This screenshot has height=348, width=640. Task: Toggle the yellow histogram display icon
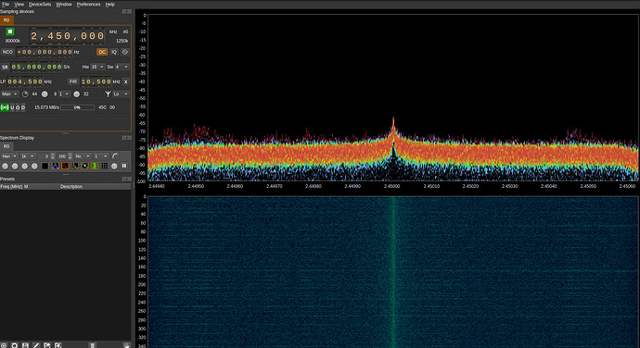click(x=75, y=166)
